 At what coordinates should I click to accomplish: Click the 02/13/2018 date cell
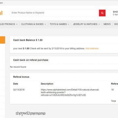(19, 90)
